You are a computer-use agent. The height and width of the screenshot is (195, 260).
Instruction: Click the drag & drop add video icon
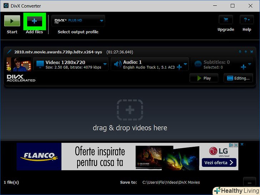coord(130,110)
